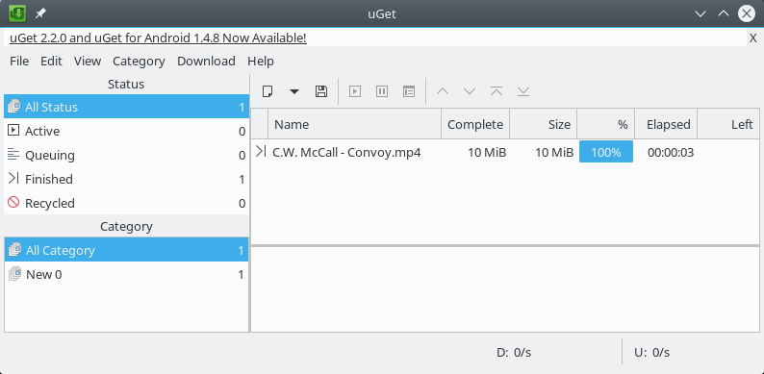
Task: Click the Queuing status lines icon
Action: [14, 155]
